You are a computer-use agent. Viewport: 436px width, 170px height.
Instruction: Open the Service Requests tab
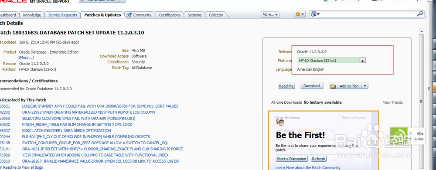pos(62,15)
